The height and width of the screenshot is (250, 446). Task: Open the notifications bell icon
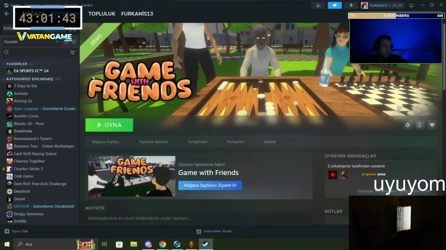pyautogui.click(x=351, y=5)
